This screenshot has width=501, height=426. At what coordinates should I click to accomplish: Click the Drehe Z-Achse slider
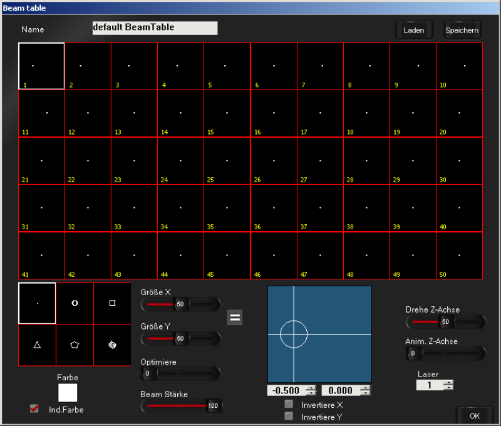pos(446,321)
